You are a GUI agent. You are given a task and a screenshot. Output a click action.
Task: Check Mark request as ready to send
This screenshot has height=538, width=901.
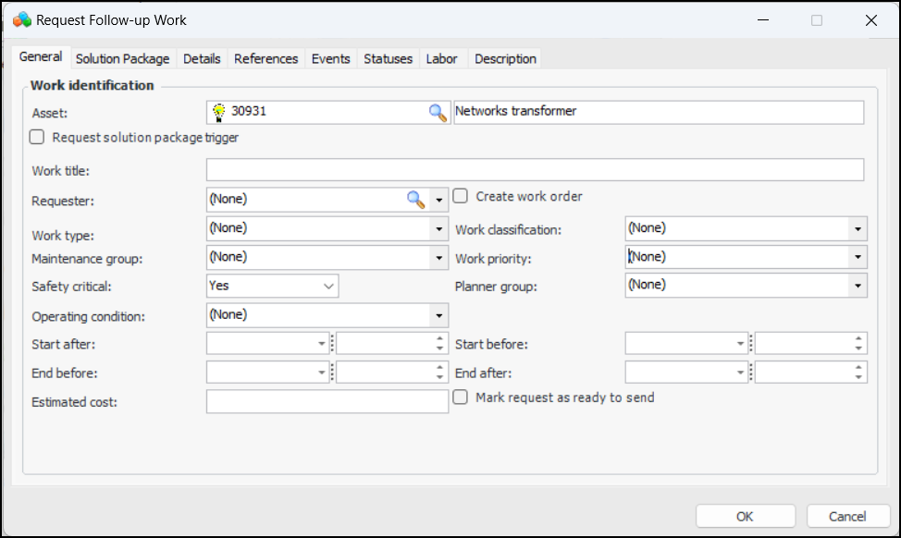coord(460,397)
